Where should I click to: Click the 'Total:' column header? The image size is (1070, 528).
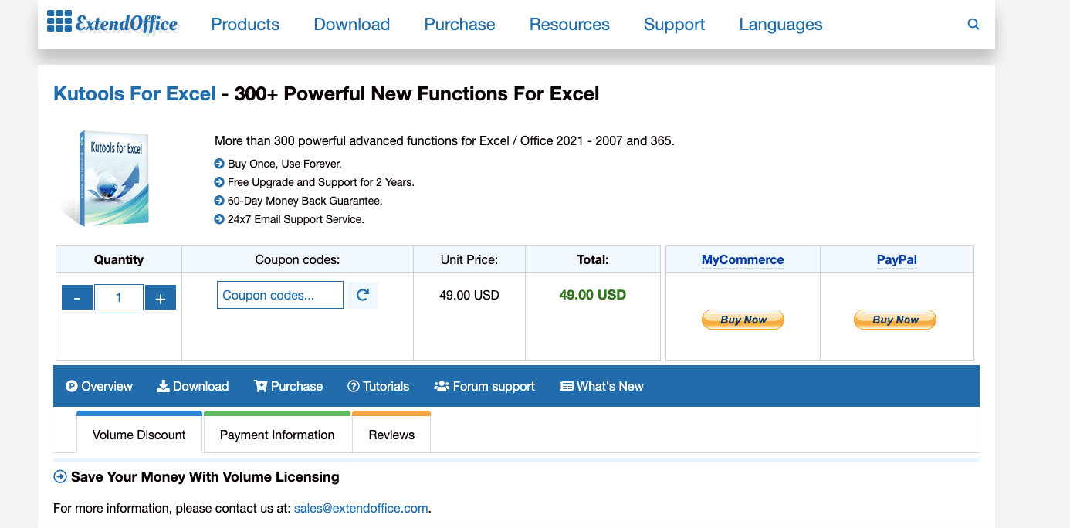pos(593,260)
